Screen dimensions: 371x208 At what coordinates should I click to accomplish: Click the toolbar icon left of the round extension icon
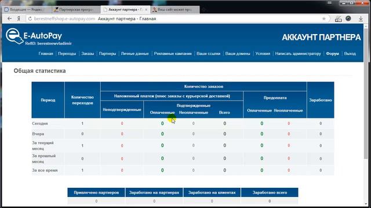pyautogui.click(x=338, y=19)
